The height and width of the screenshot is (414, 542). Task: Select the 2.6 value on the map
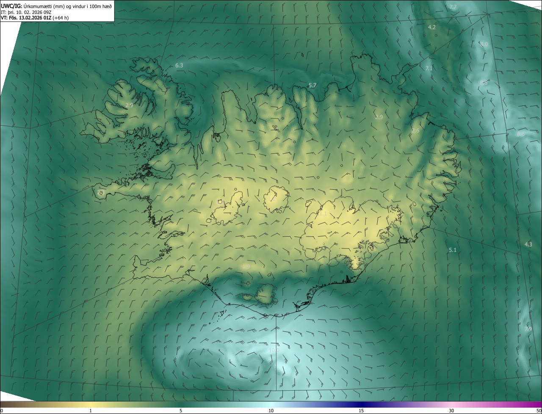415,131
